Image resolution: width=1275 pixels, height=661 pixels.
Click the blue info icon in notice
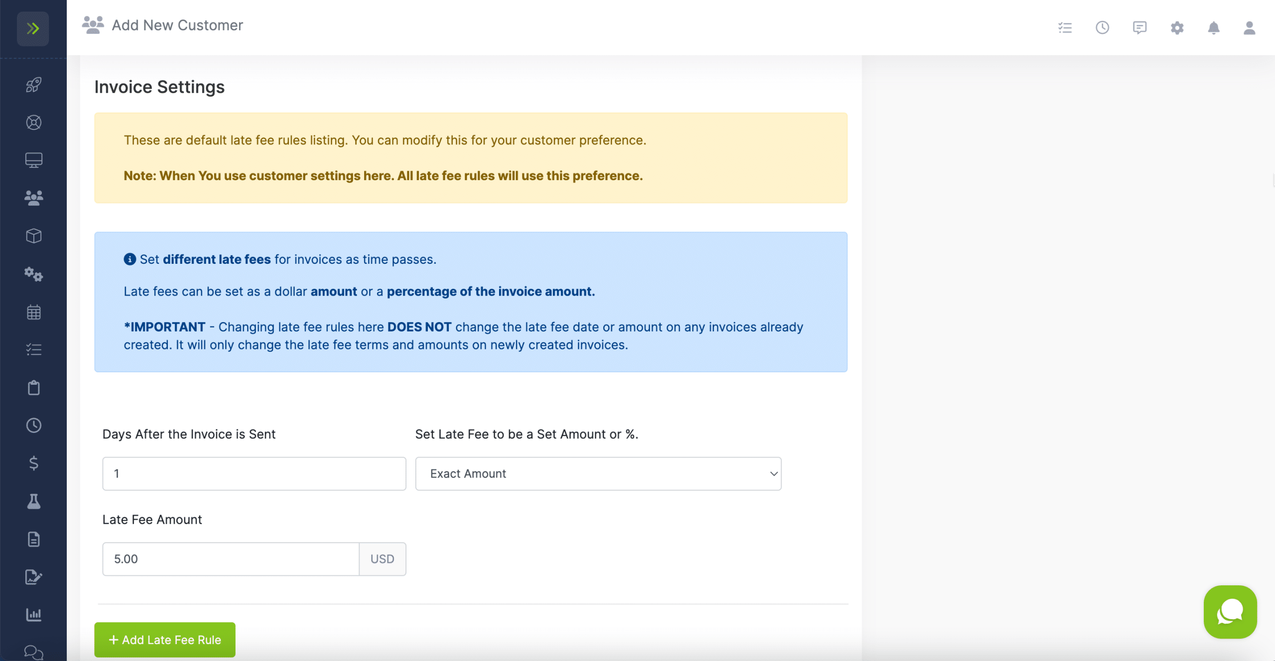tap(129, 259)
